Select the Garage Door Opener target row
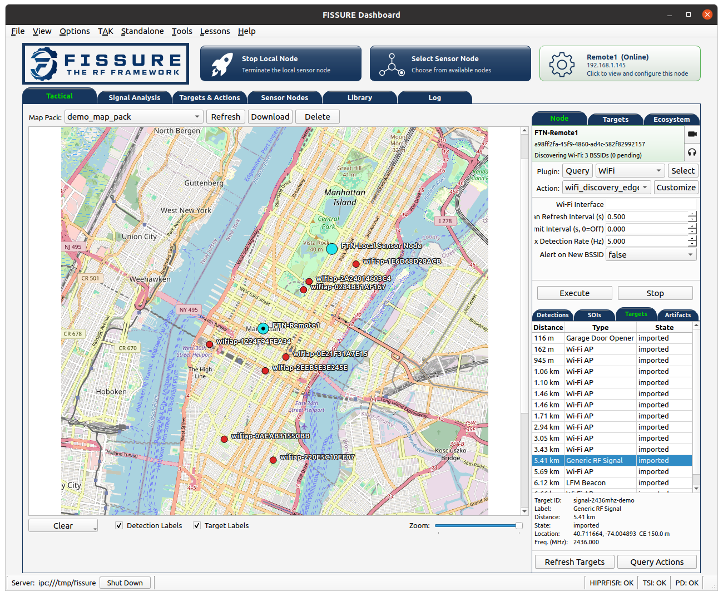The image size is (723, 596). click(612, 338)
